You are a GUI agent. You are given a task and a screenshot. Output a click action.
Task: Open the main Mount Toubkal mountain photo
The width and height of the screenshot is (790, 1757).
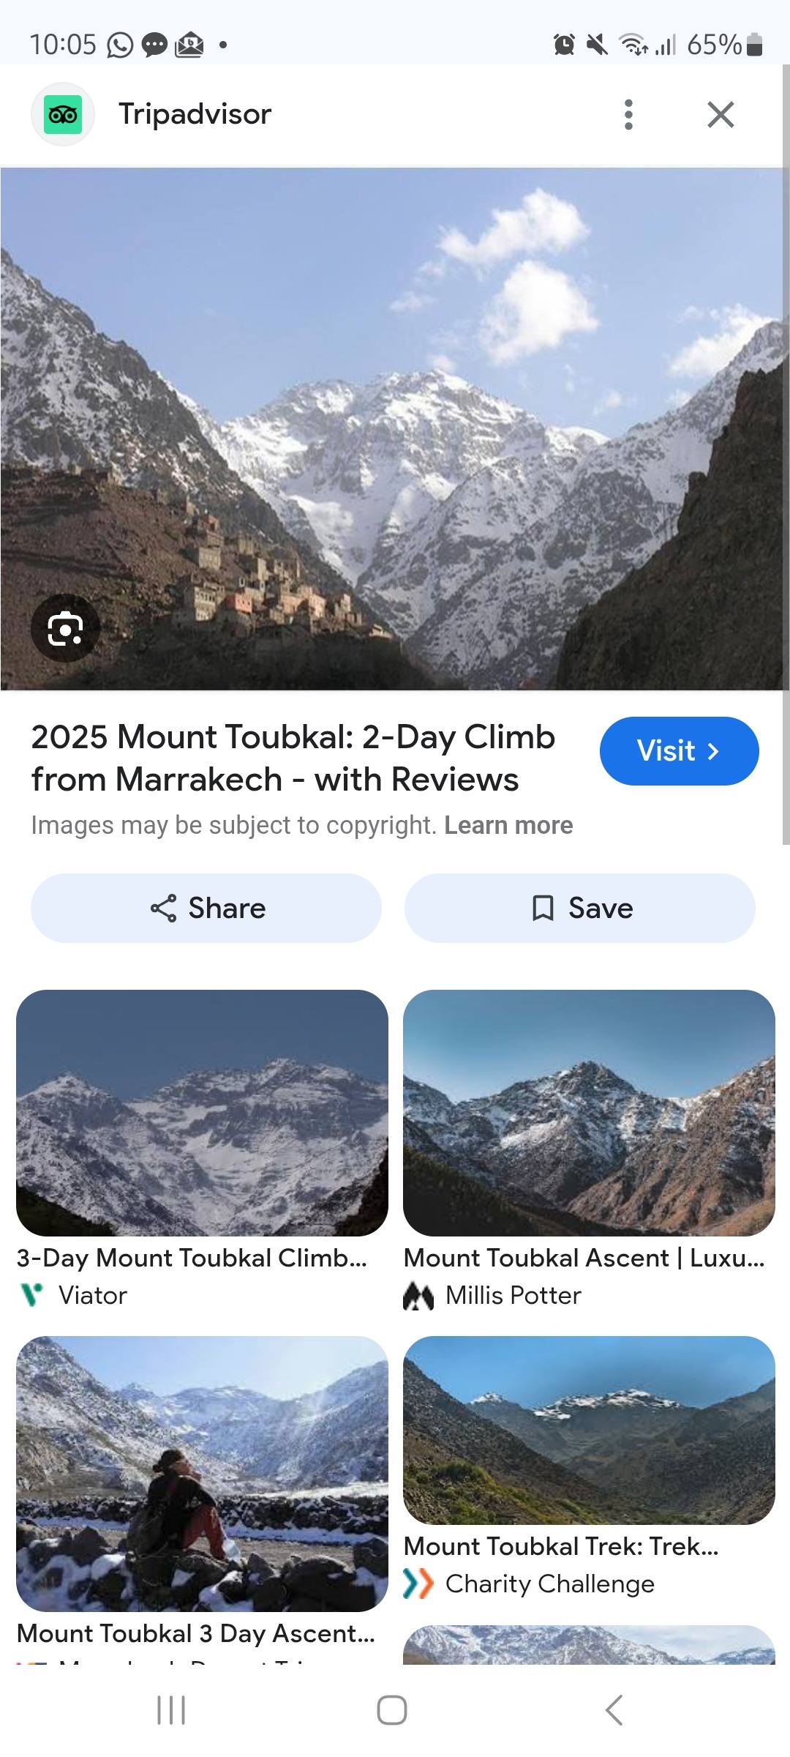coord(395,428)
